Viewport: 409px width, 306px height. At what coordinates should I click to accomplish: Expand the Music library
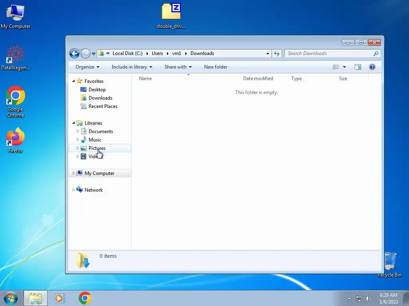coord(77,140)
